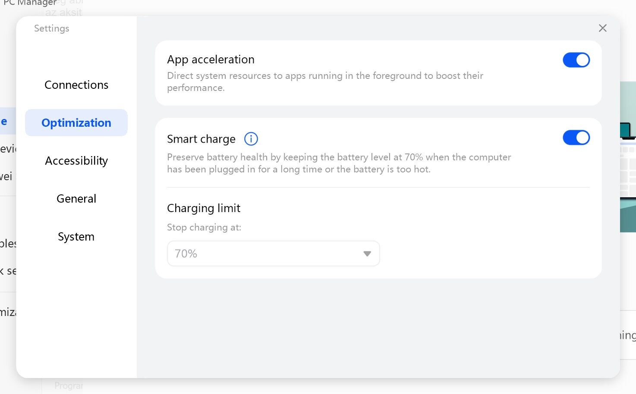Screen dimensions: 636x394
Task: Select the Optimization sidebar tab
Action: coord(76,123)
